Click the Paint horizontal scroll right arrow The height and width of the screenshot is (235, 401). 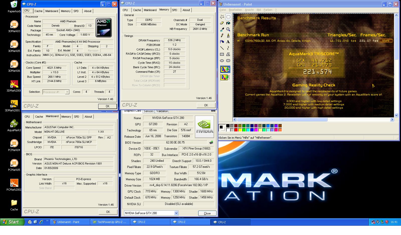pos(392,120)
